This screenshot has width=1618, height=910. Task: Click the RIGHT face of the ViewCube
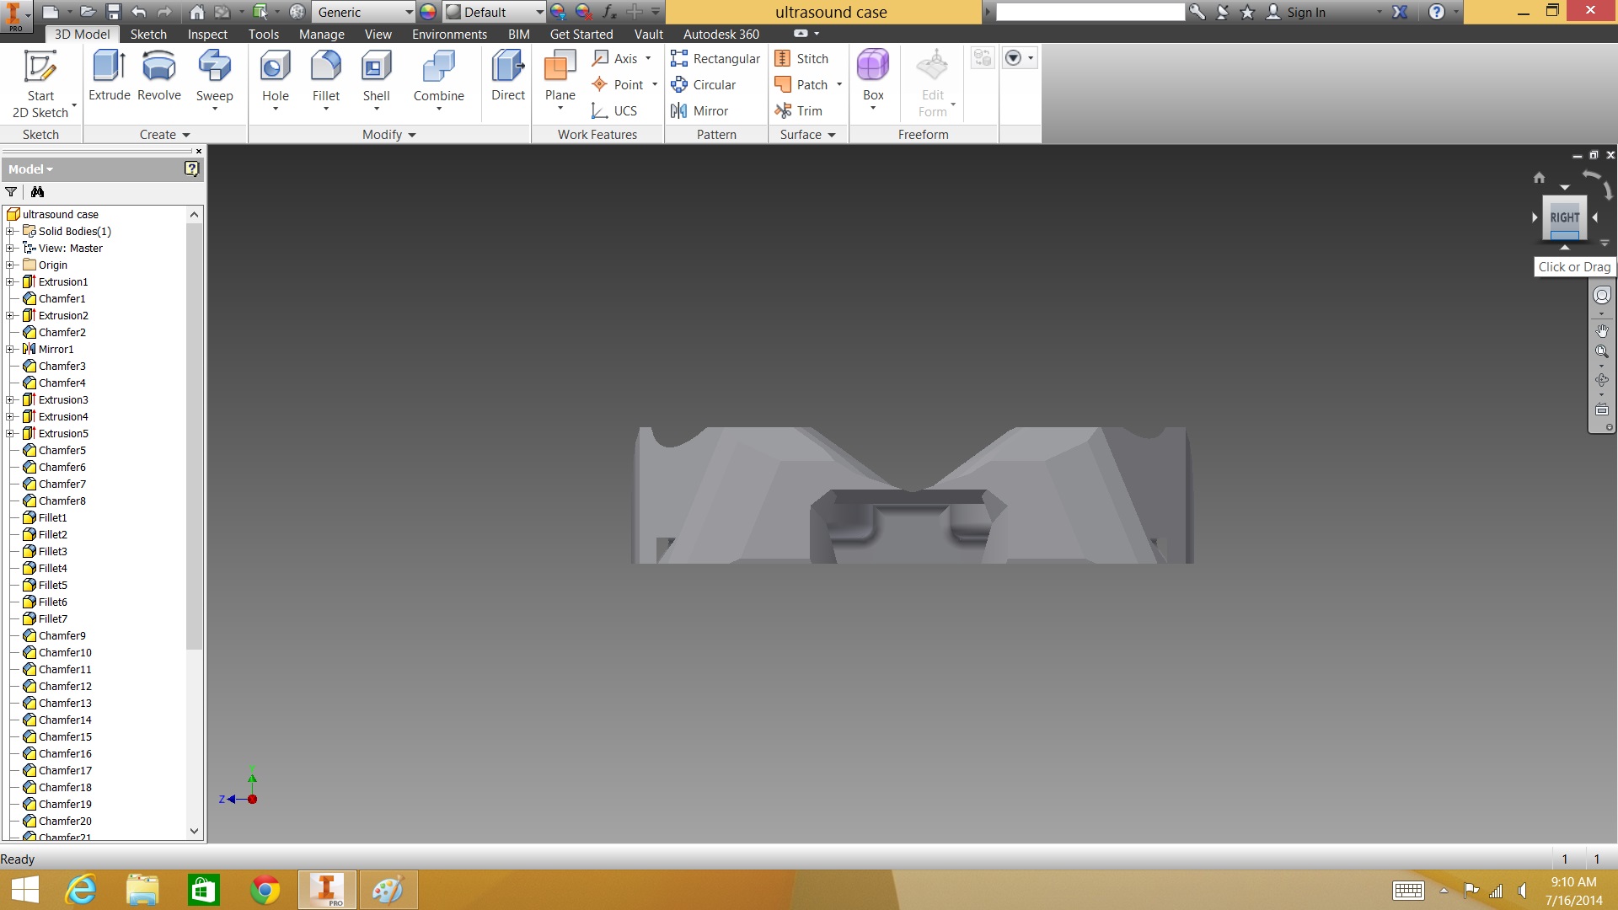pyautogui.click(x=1565, y=217)
